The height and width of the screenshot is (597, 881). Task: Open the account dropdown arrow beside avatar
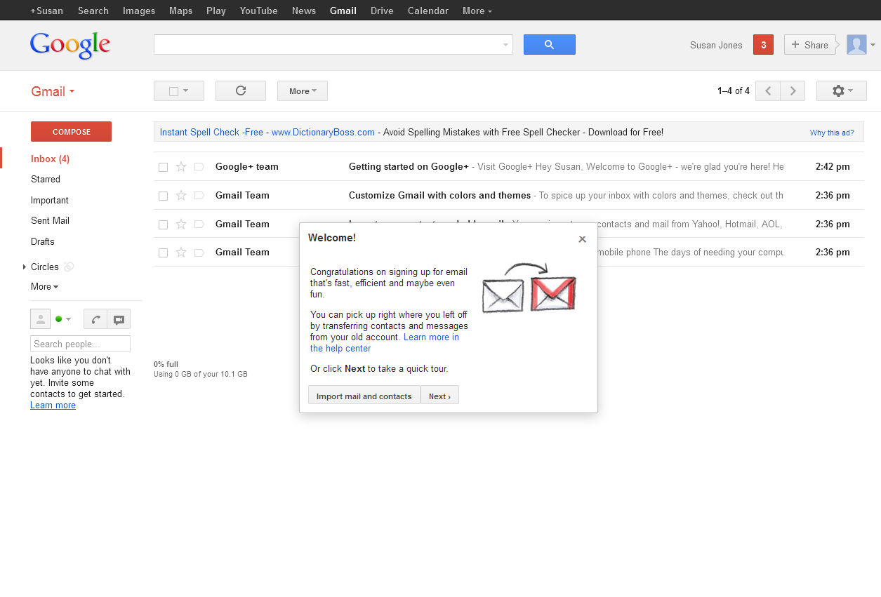click(873, 45)
